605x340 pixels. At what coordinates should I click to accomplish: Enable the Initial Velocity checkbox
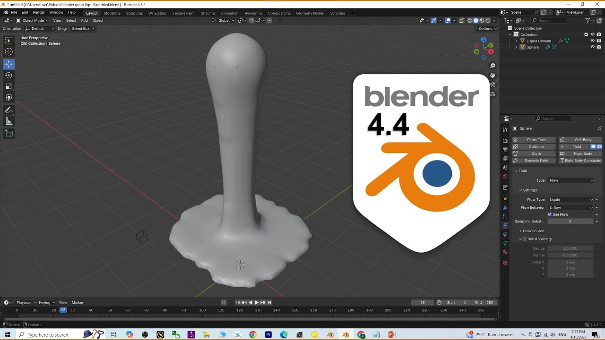(524, 239)
